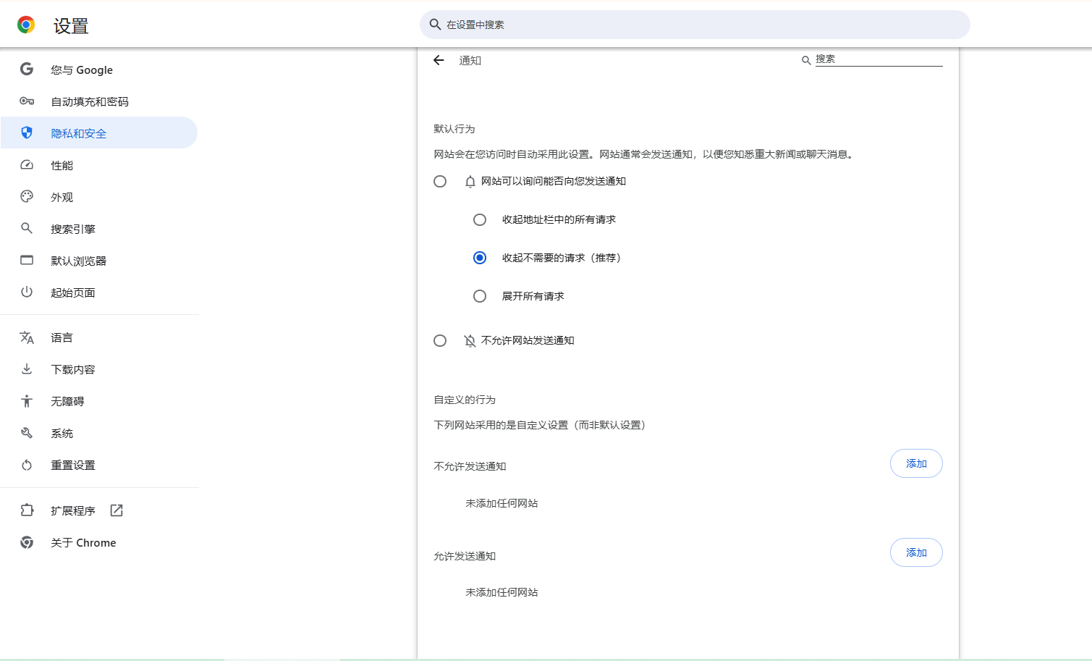Screen dimensions: 1092x661
Task: Click the bell icon beside 网站可以询问能否向您发送通知
Action: pos(470,182)
